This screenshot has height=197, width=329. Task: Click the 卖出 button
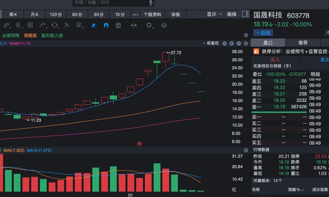(315, 59)
